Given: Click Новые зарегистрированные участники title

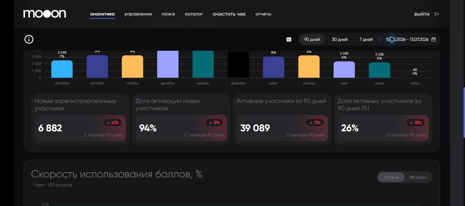Looking at the screenshot, I should tap(75, 105).
